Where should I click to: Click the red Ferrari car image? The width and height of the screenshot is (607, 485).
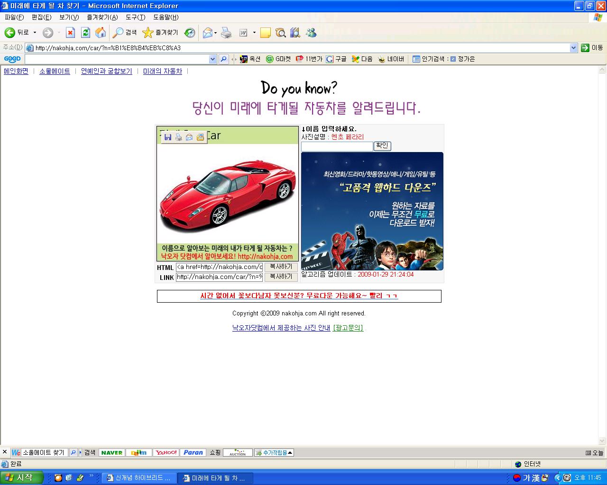pyautogui.click(x=228, y=193)
